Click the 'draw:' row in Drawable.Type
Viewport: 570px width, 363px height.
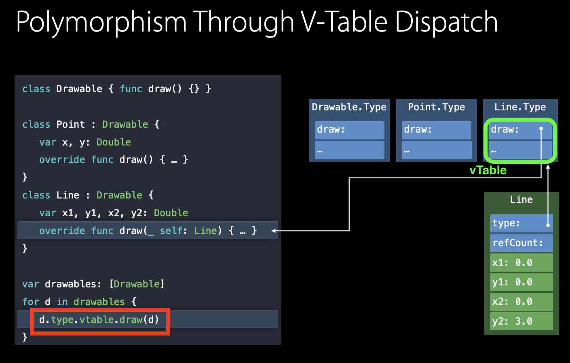coord(350,130)
